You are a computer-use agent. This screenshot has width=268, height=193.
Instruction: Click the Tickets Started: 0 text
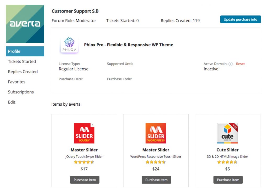[122, 21]
